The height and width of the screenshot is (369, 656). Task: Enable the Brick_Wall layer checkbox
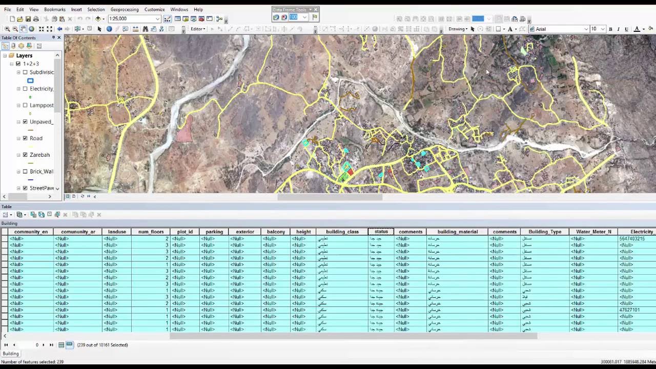click(x=25, y=172)
